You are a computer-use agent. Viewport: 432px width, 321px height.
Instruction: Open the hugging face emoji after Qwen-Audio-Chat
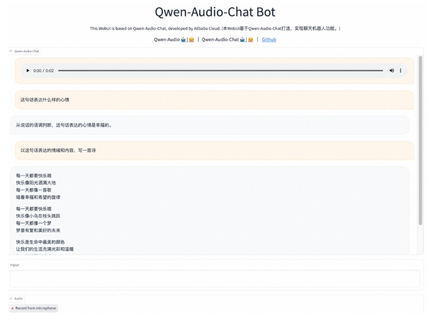pyautogui.click(x=251, y=39)
